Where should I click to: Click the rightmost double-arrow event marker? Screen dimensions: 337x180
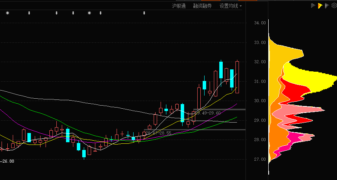[x=144, y=13]
